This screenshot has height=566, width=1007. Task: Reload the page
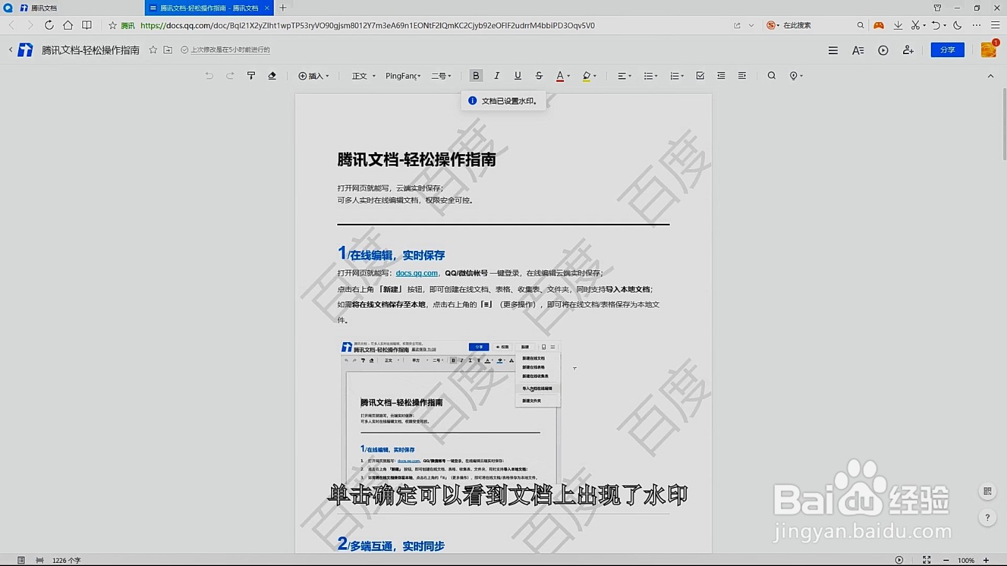click(49, 25)
